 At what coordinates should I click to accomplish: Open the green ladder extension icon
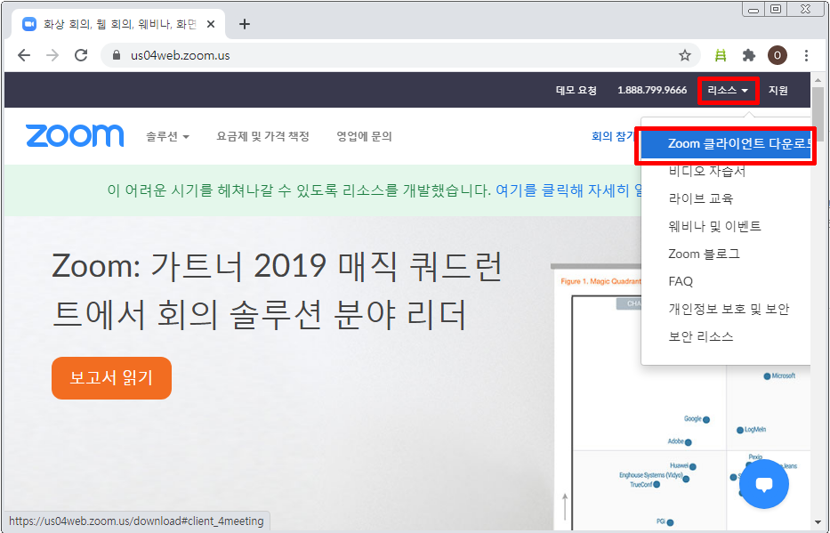pyautogui.click(x=721, y=55)
